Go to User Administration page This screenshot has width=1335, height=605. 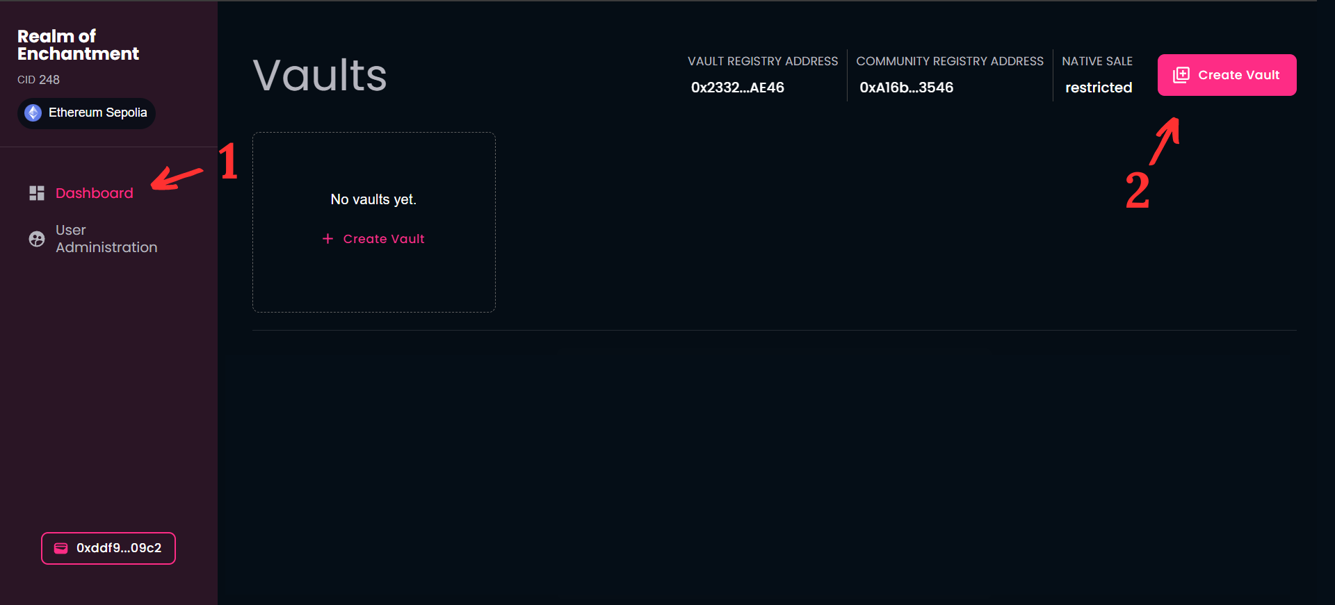[106, 239]
